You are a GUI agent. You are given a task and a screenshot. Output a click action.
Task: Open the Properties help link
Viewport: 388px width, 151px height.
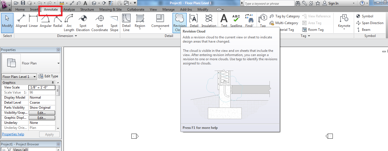(x=13, y=134)
